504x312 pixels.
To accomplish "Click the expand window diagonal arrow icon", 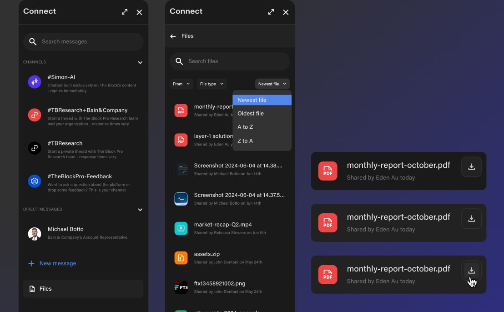I will click(125, 12).
